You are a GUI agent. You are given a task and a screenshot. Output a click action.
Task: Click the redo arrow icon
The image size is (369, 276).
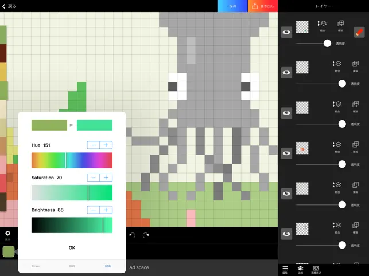coord(146,235)
